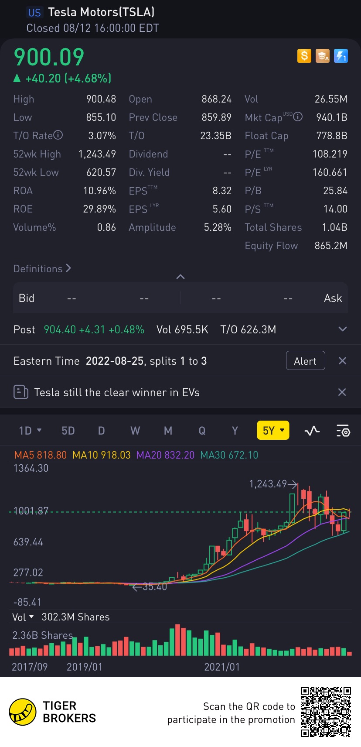361x747 pixels.
Task: Tap the Equity Flow value 865.2M
Action: point(331,246)
